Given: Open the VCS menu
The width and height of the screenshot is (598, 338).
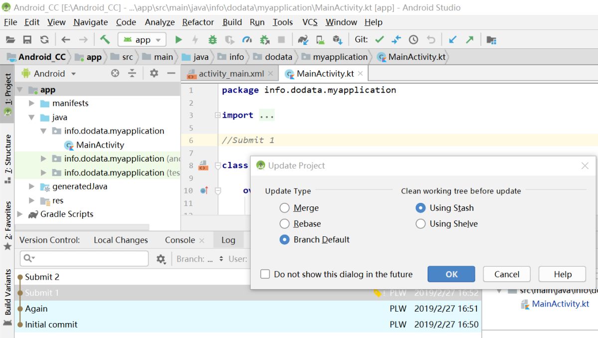Looking at the screenshot, I should coord(310,22).
